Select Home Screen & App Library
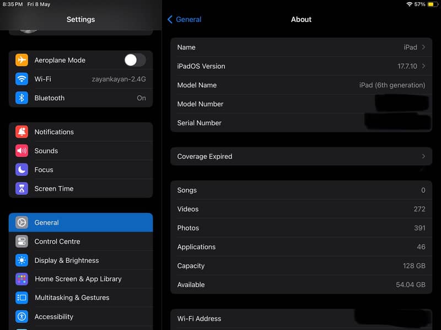Viewport: 441px width, 330px height. tap(80, 279)
